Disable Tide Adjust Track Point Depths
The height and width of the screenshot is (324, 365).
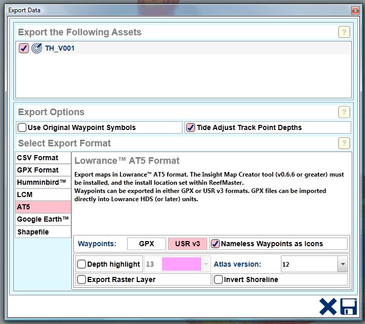191,127
